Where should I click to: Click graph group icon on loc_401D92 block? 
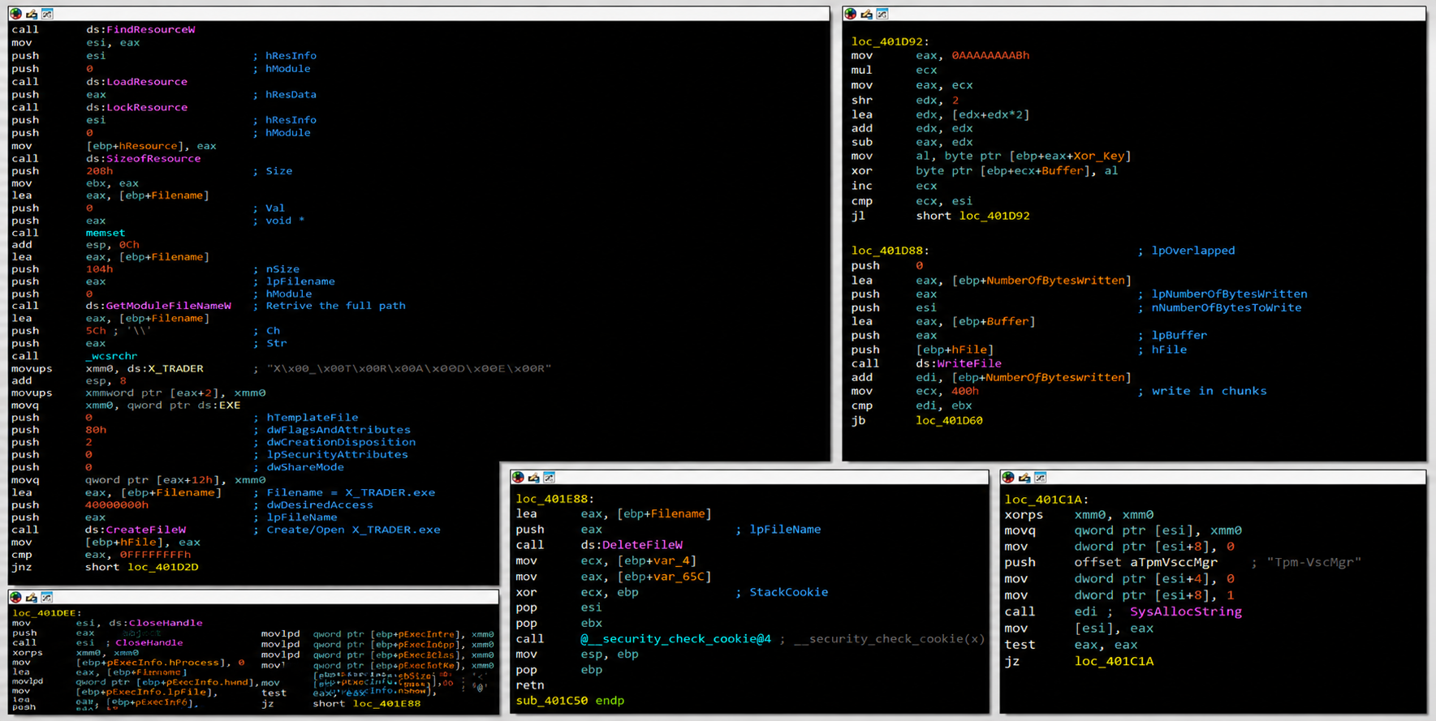point(882,14)
